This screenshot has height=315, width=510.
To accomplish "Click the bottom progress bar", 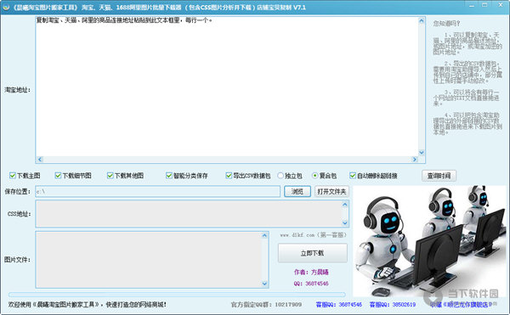I will (x=177, y=295).
